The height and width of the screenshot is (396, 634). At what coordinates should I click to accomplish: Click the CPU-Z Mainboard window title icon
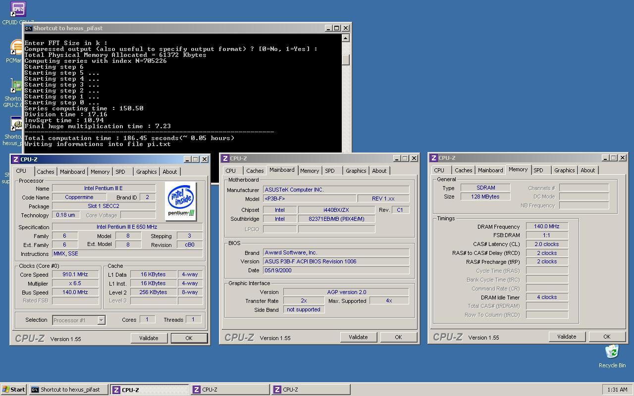[225, 158]
